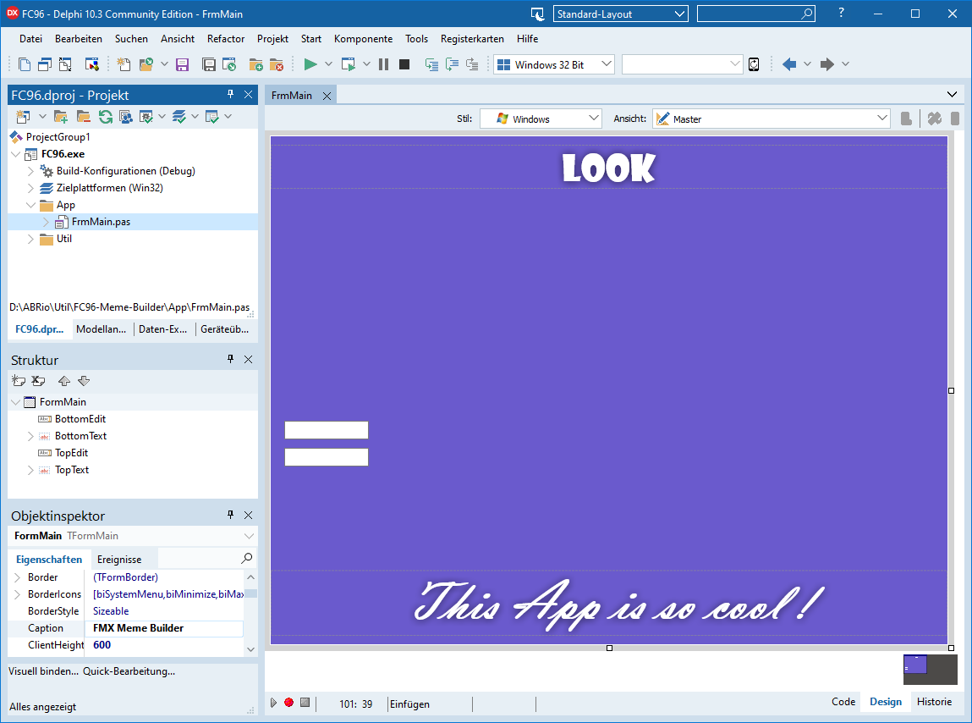Switch to the Code view tab

[x=843, y=702]
